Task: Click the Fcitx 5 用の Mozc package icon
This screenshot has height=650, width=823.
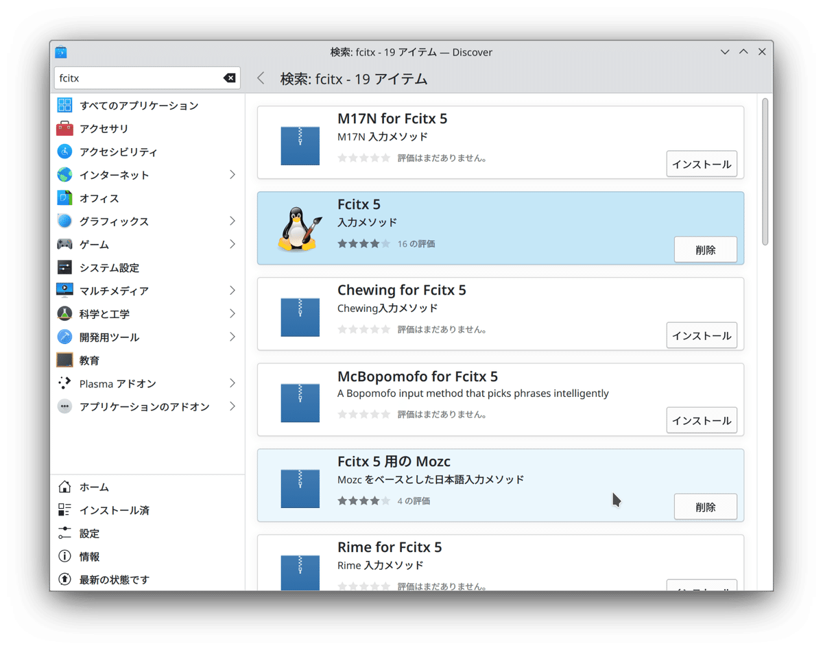Action: point(300,488)
